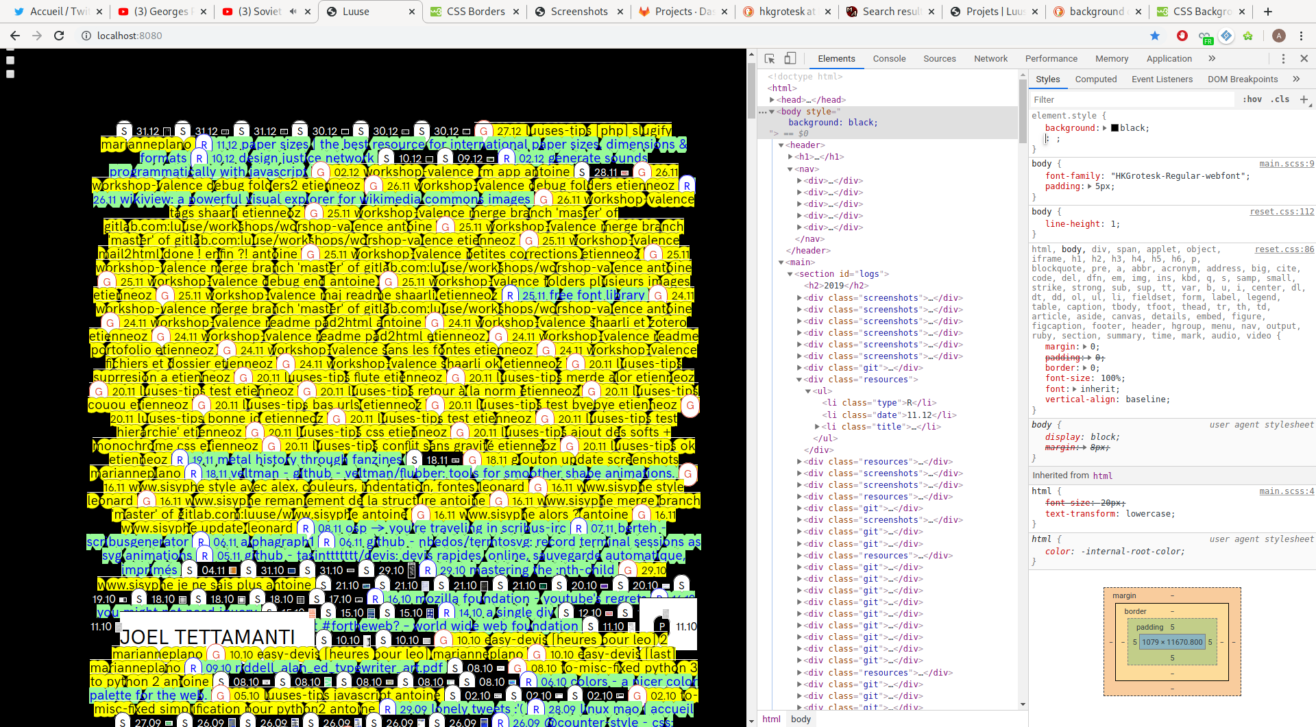This screenshot has width=1316, height=727.
Task: Expand the background shorthand property arrow
Action: (1105, 128)
